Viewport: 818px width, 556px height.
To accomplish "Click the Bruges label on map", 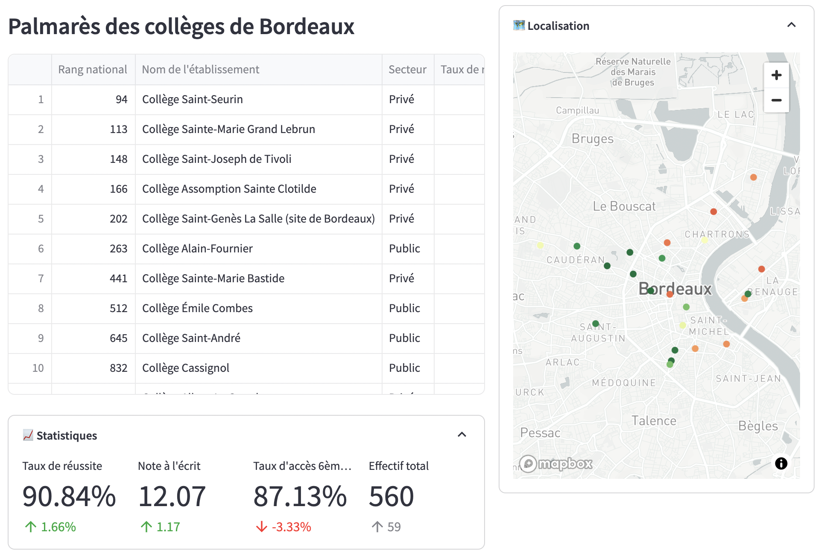I will 593,139.
